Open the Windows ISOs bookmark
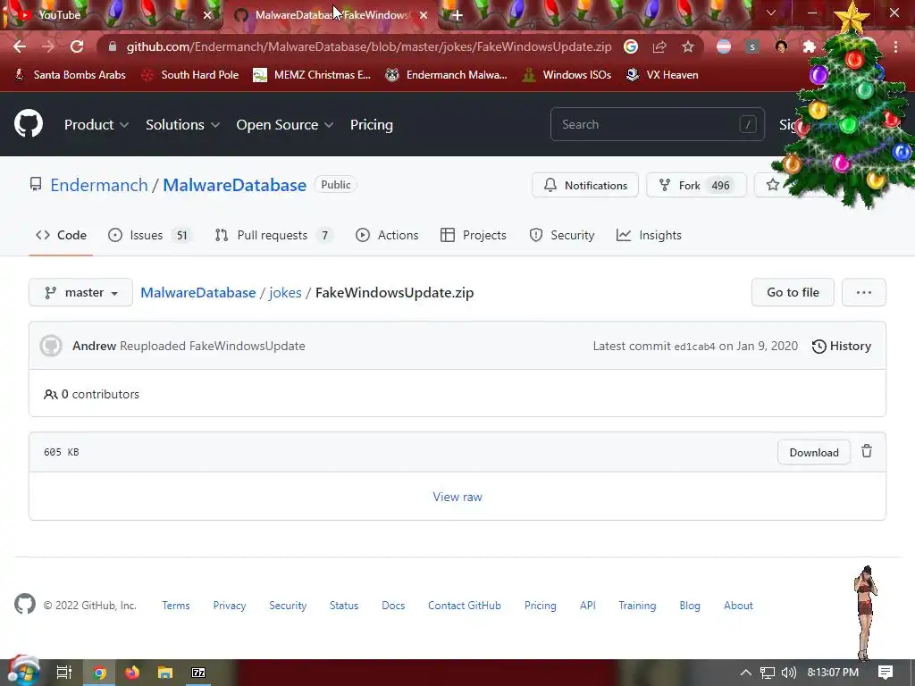915x686 pixels. pyautogui.click(x=567, y=75)
